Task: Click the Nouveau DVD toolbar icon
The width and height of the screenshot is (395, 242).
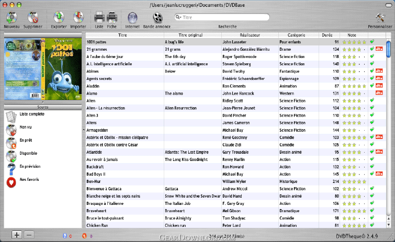Action: click(12, 18)
